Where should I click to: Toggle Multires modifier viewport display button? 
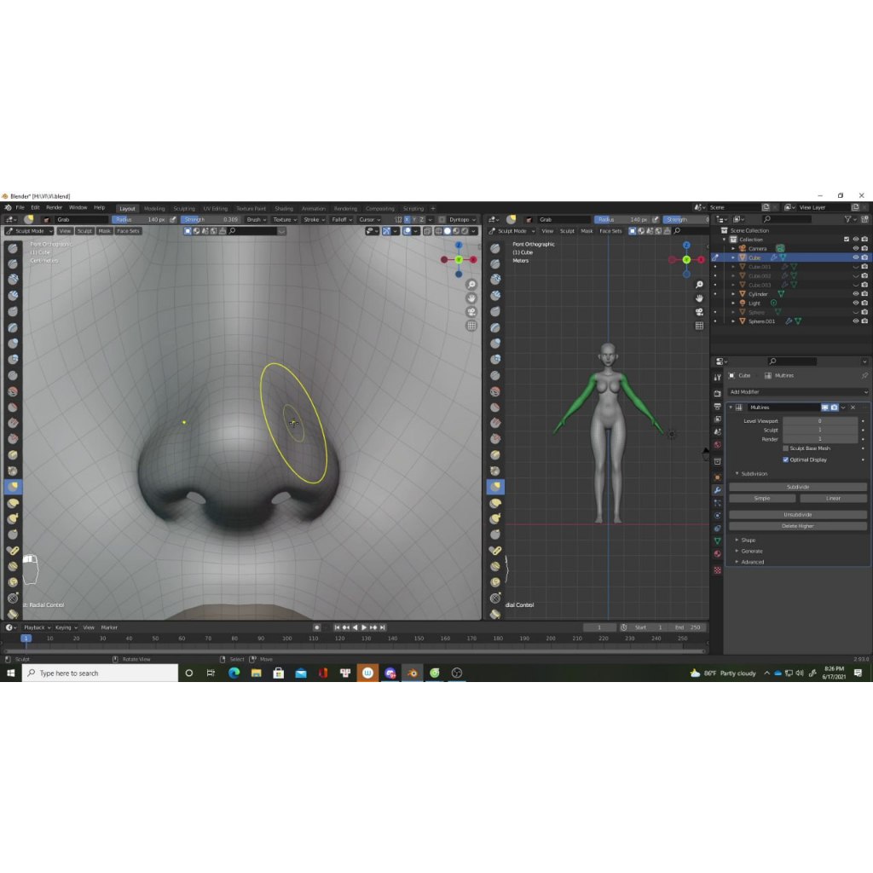pyautogui.click(x=825, y=408)
